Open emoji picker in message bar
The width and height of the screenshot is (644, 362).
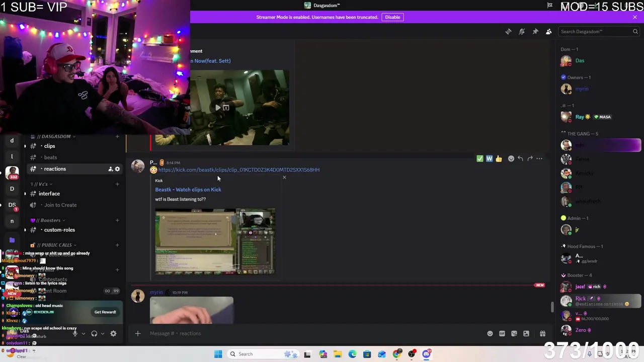click(490, 333)
